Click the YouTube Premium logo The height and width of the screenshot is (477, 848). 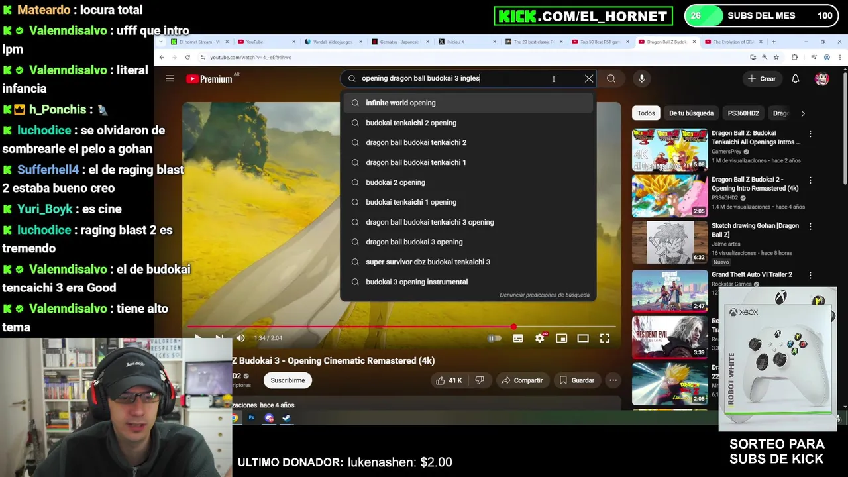point(209,79)
